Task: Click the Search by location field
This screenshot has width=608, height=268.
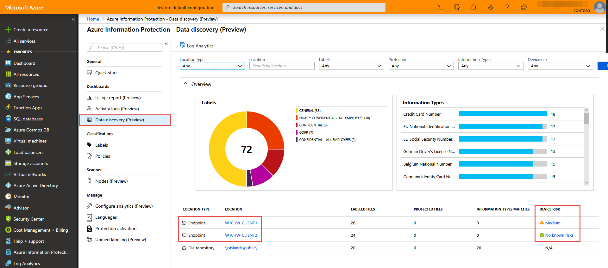Action: coord(282,66)
